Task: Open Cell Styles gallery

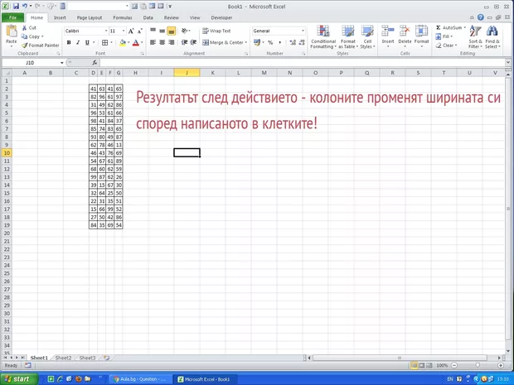Action: [367, 37]
